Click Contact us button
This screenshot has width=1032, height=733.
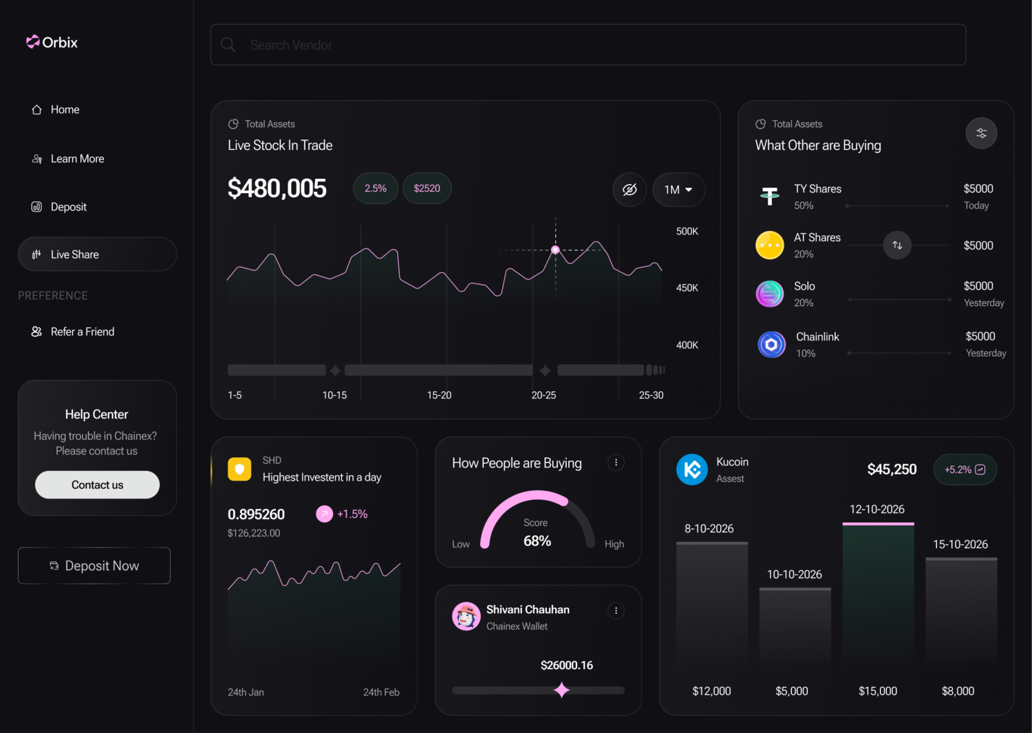click(97, 485)
